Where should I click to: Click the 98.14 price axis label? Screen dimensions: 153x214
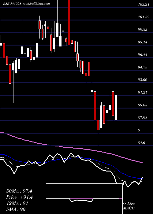(x=143, y=42)
